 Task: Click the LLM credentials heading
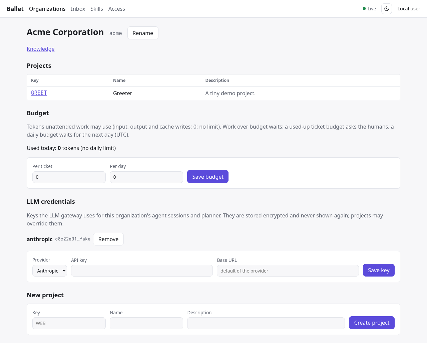click(51, 202)
